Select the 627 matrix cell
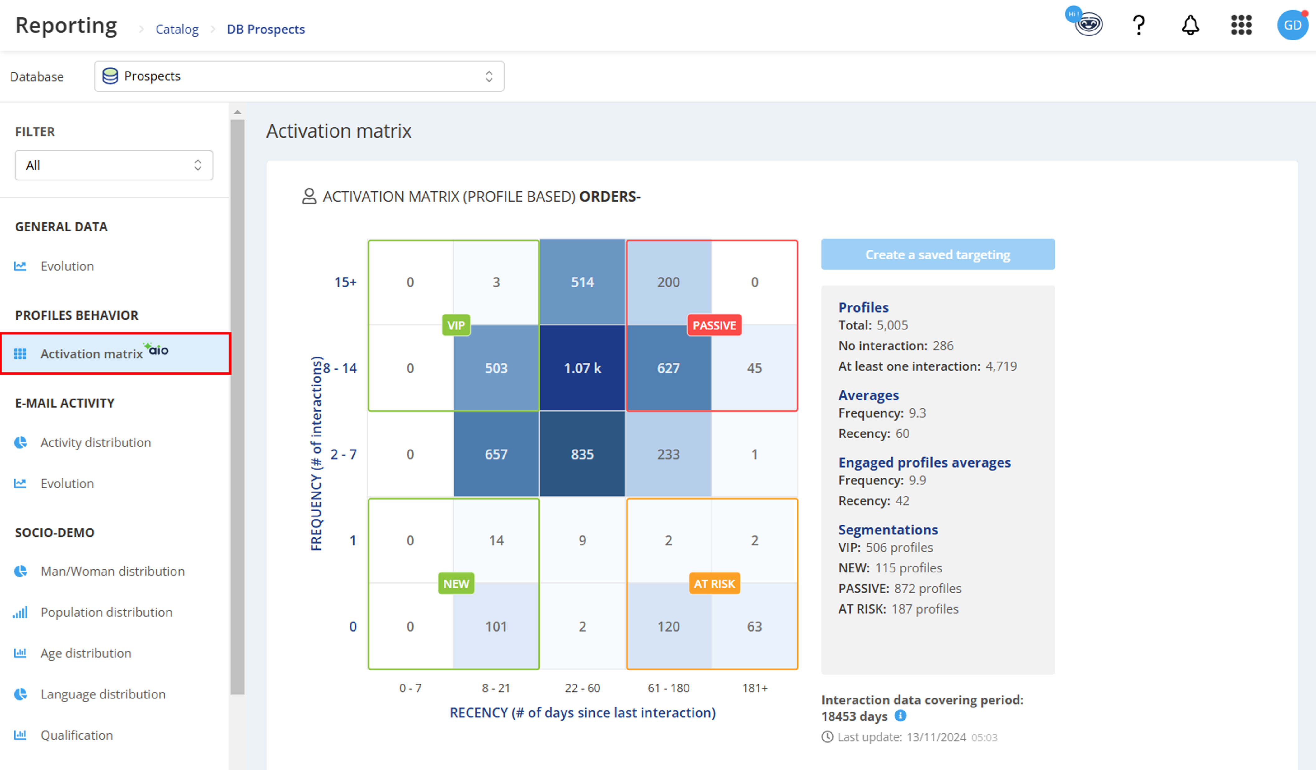Image resolution: width=1316 pixels, height=770 pixels. tap(669, 368)
